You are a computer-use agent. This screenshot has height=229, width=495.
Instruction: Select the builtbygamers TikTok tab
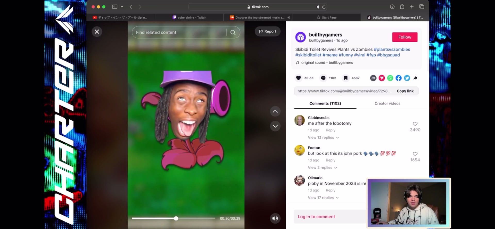pos(395,18)
